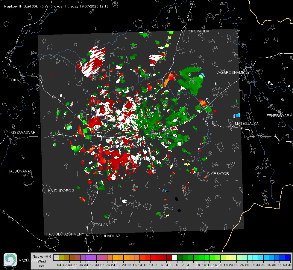Click the timestamp 'Thursday 17-07-2025 12:18'
The width and height of the screenshot is (293, 270).
click(x=86, y=6)
